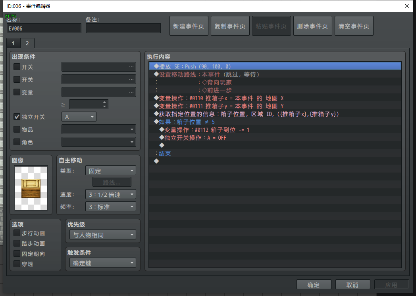Click the 变量 selection field ellipsis
Viewport: 416px width, 296px height.
pyautogui.click(x=131, y=92)
